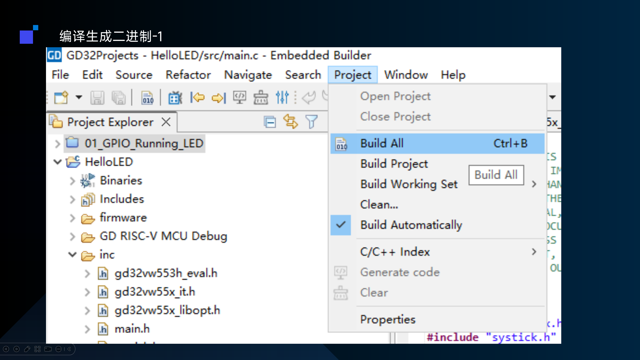This screenshot has height=360, width=640.
Task: Open the Refactor menu
Action: (188, 75)
